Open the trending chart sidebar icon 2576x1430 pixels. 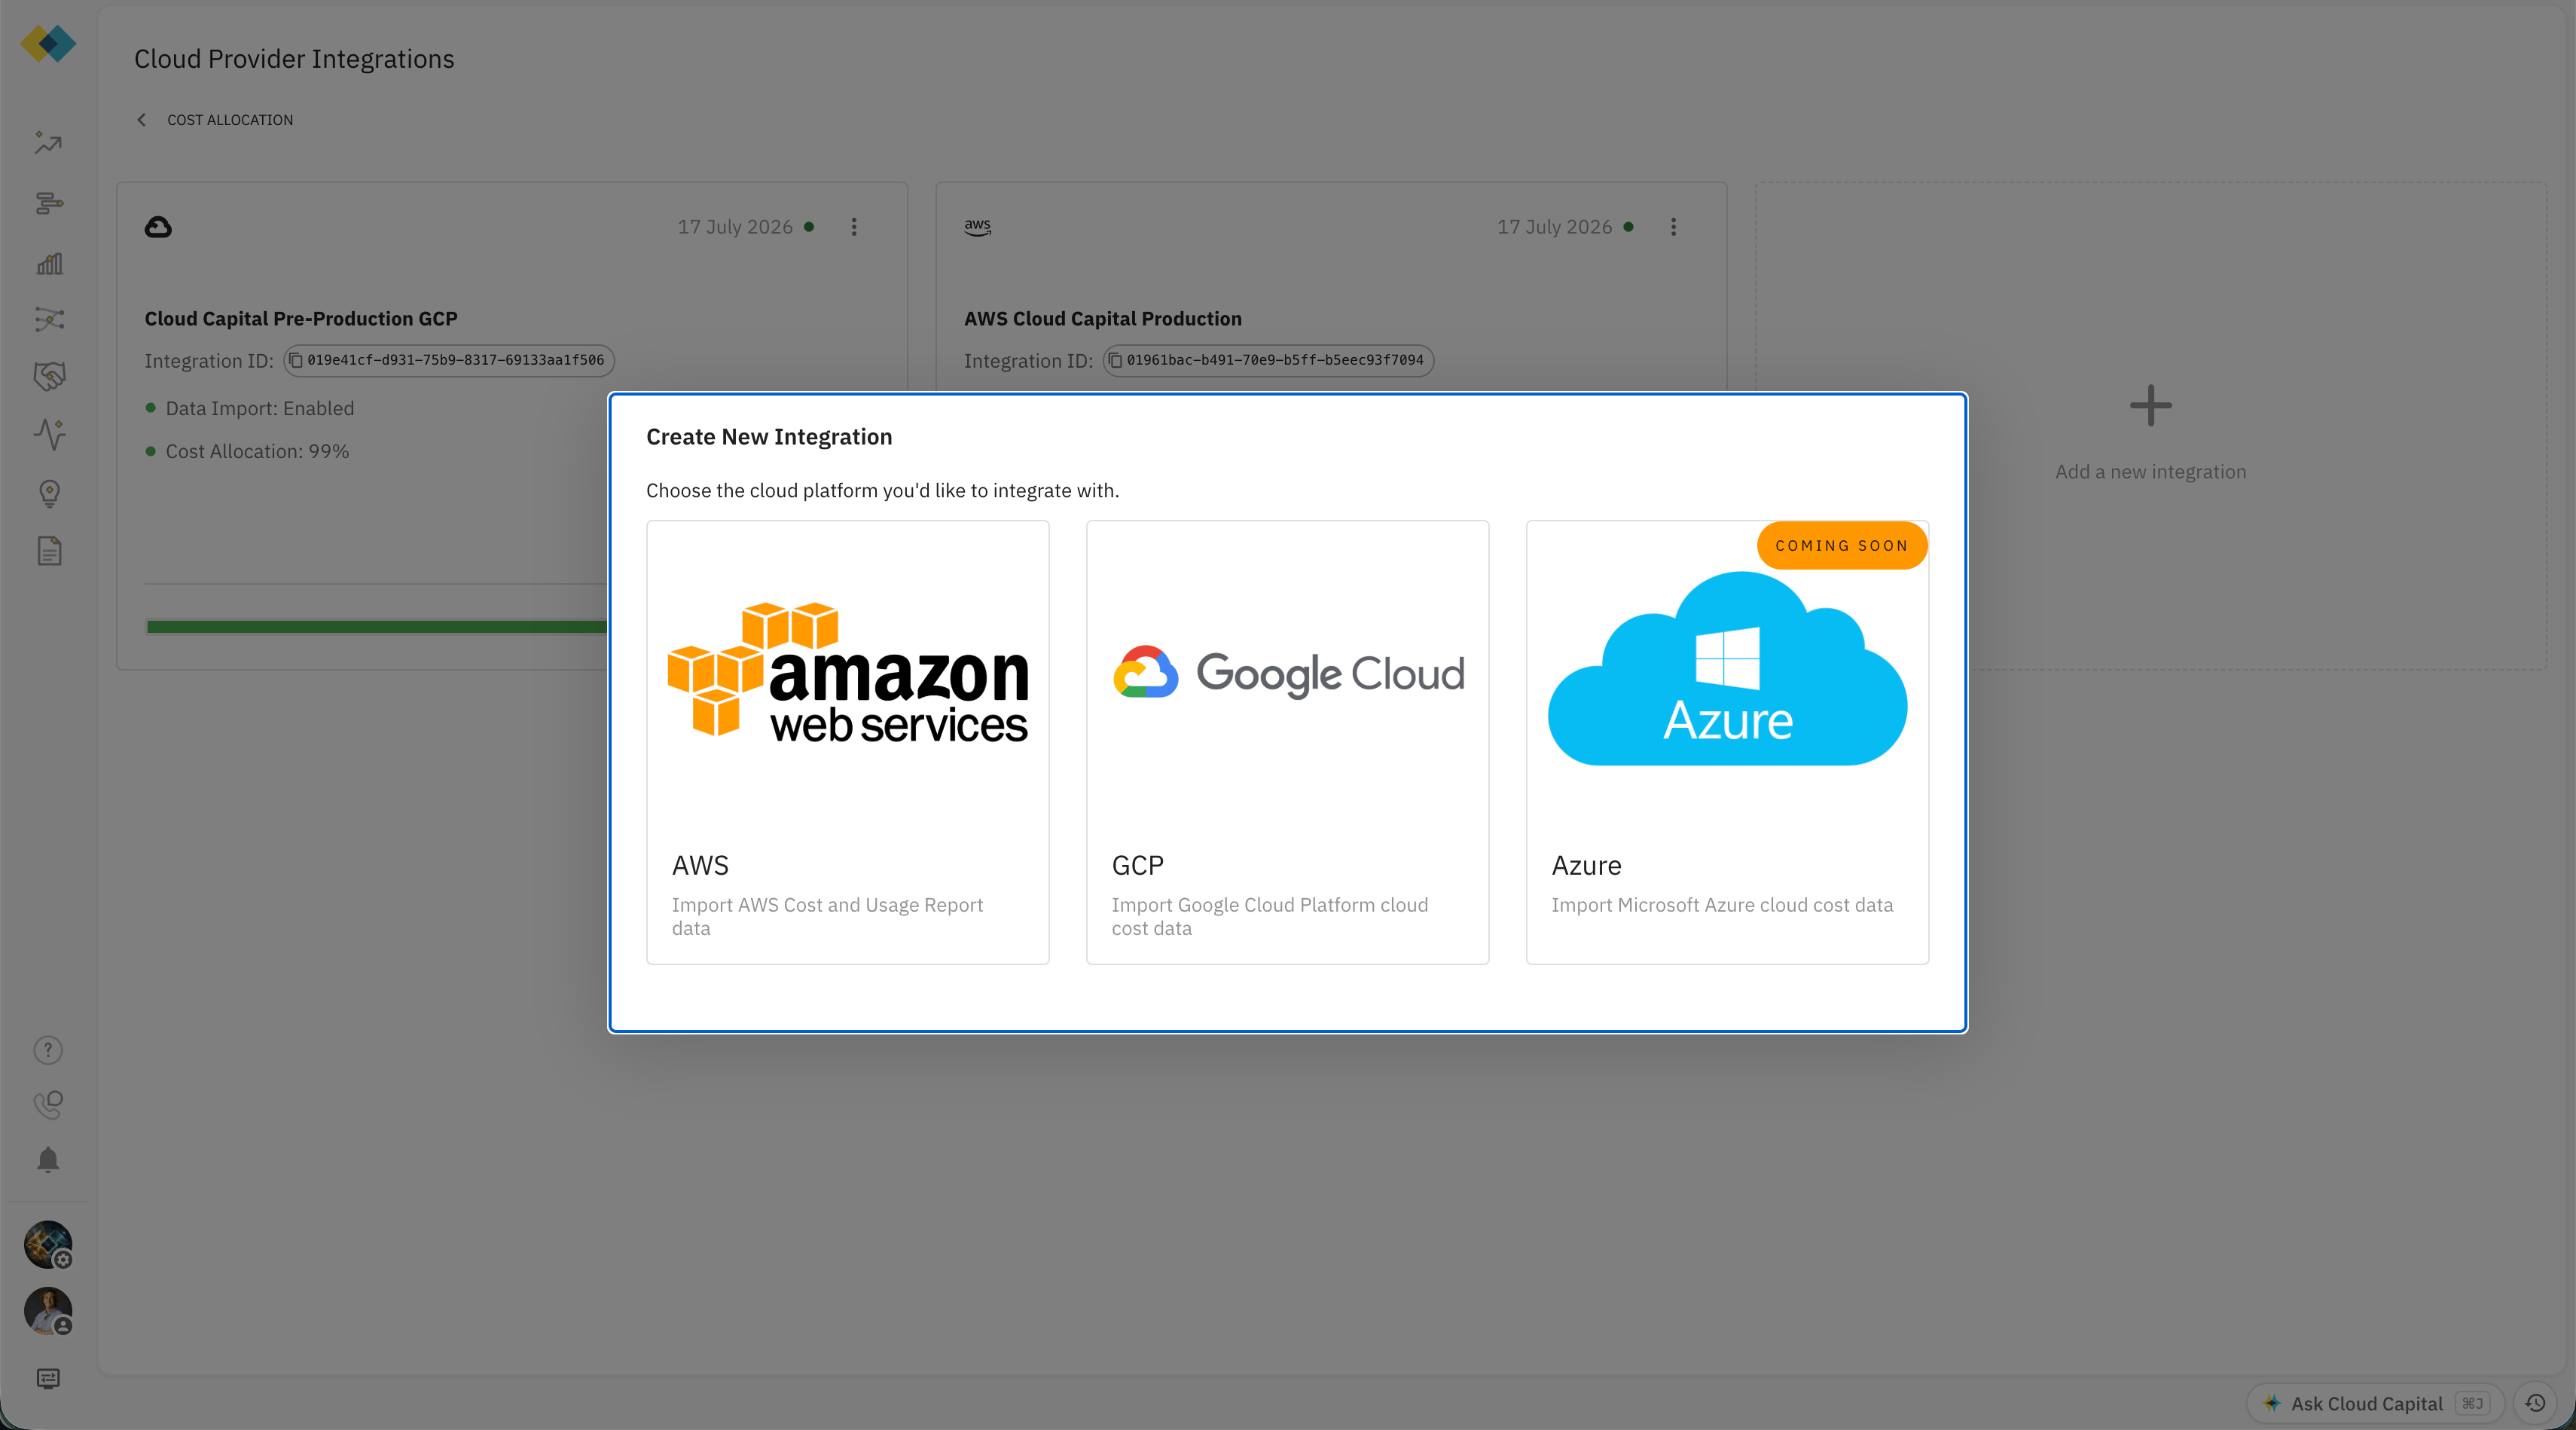point(48,143)
